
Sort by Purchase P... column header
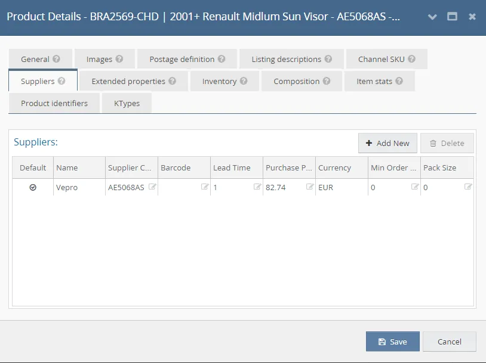(x=289, y=167)
